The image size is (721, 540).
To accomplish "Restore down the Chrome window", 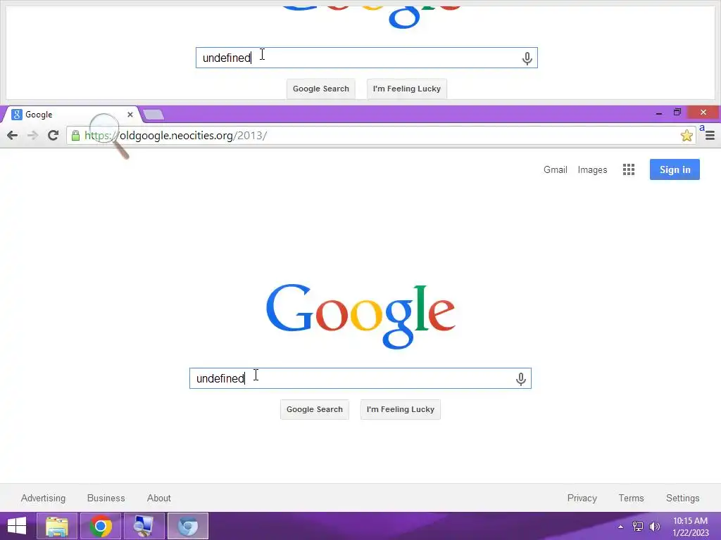I will [x=677, y=112].
